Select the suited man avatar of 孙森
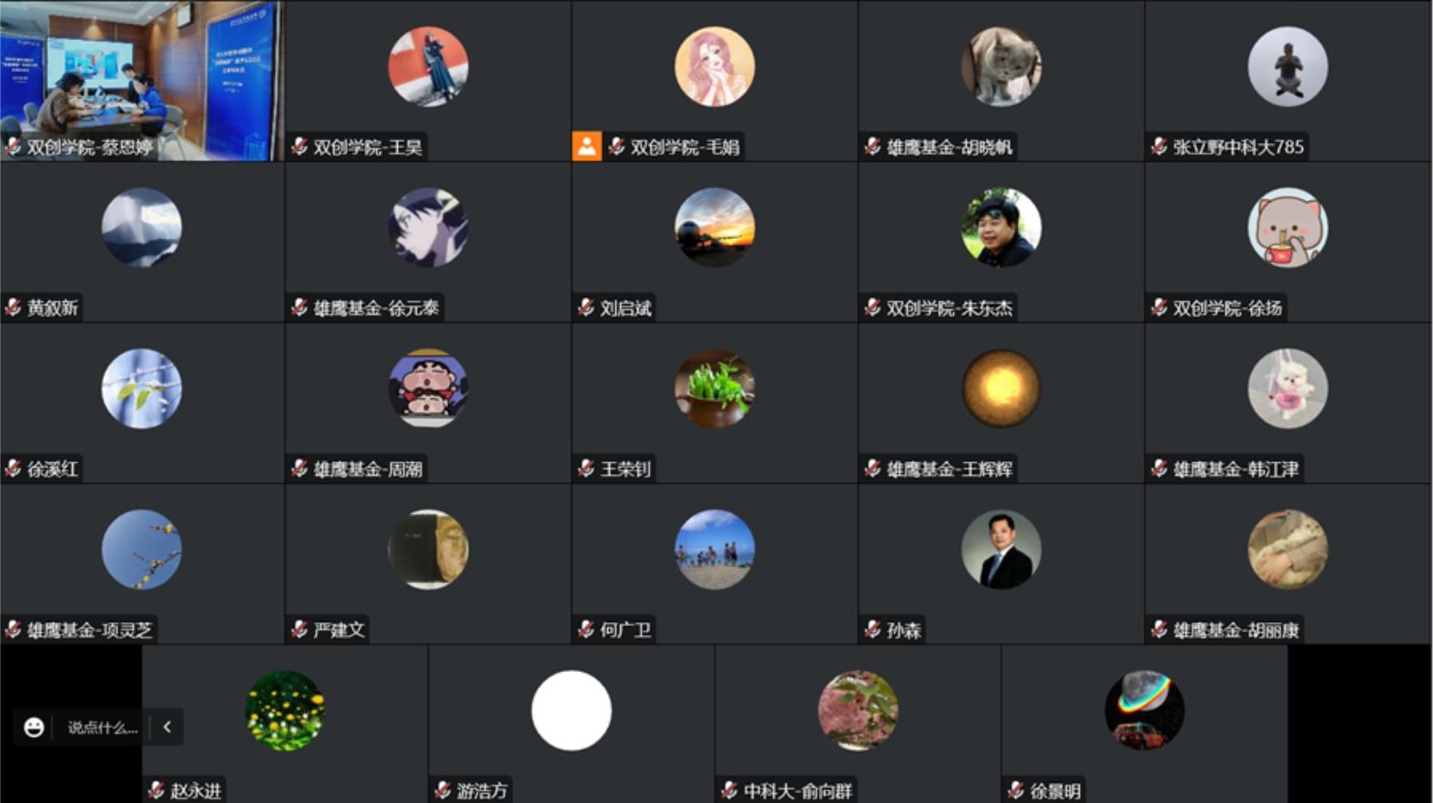Screen dimensions: 1433x803 1001,549
